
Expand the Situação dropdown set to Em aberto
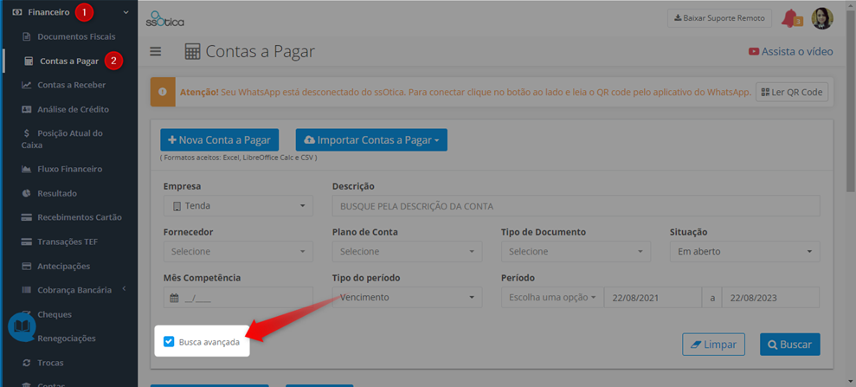click(744, 252)
